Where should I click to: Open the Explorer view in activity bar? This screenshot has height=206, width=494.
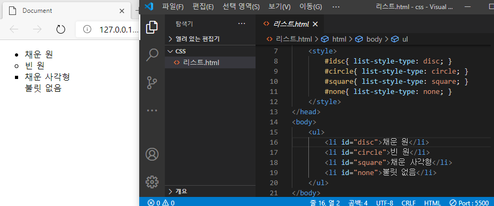152,27
